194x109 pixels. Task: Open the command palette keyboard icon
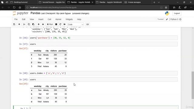click(x=88, y=24)
